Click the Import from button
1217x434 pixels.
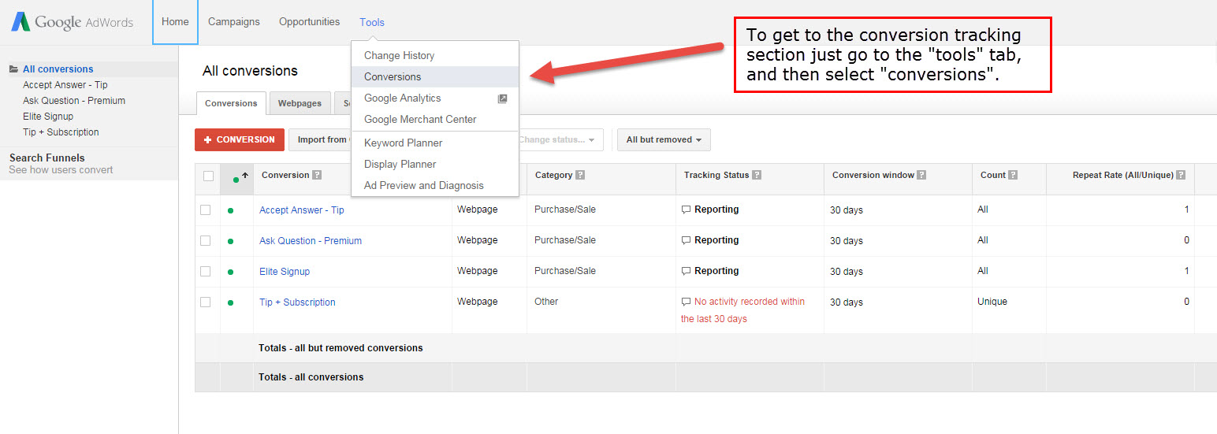tap(320, 140)
